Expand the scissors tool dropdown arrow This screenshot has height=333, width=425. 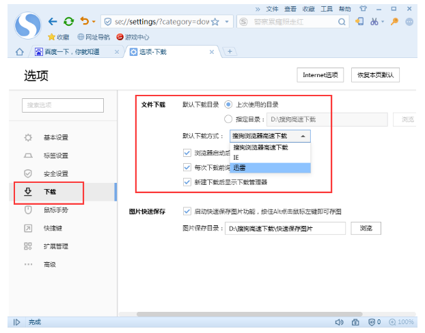point(383,21)
